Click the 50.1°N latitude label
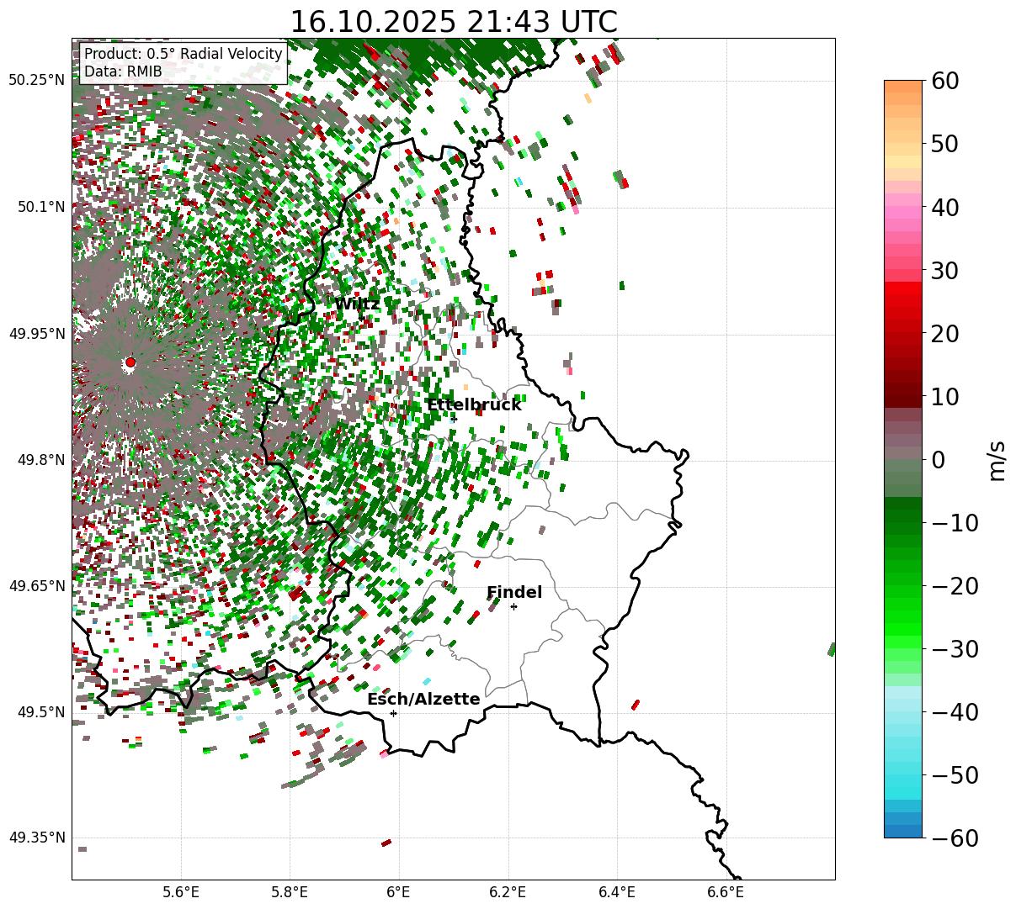This screenshot has width=1016, height=909. pyautogui.click(x=40, y=207)
